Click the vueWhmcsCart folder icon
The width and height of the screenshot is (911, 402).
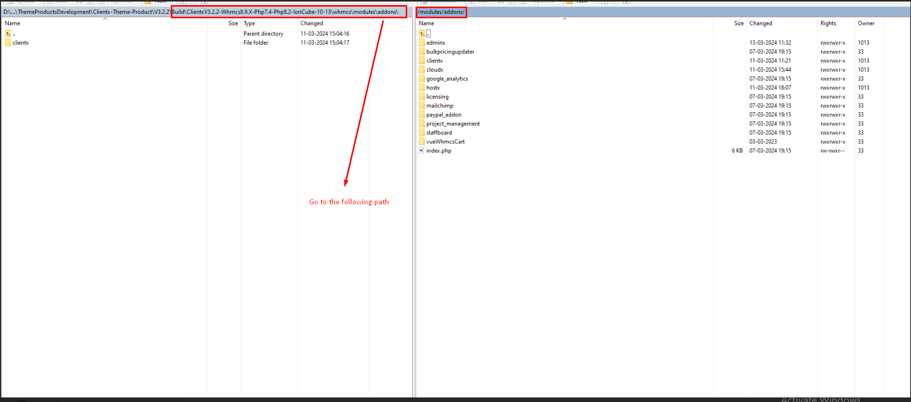tap(421, 142)
